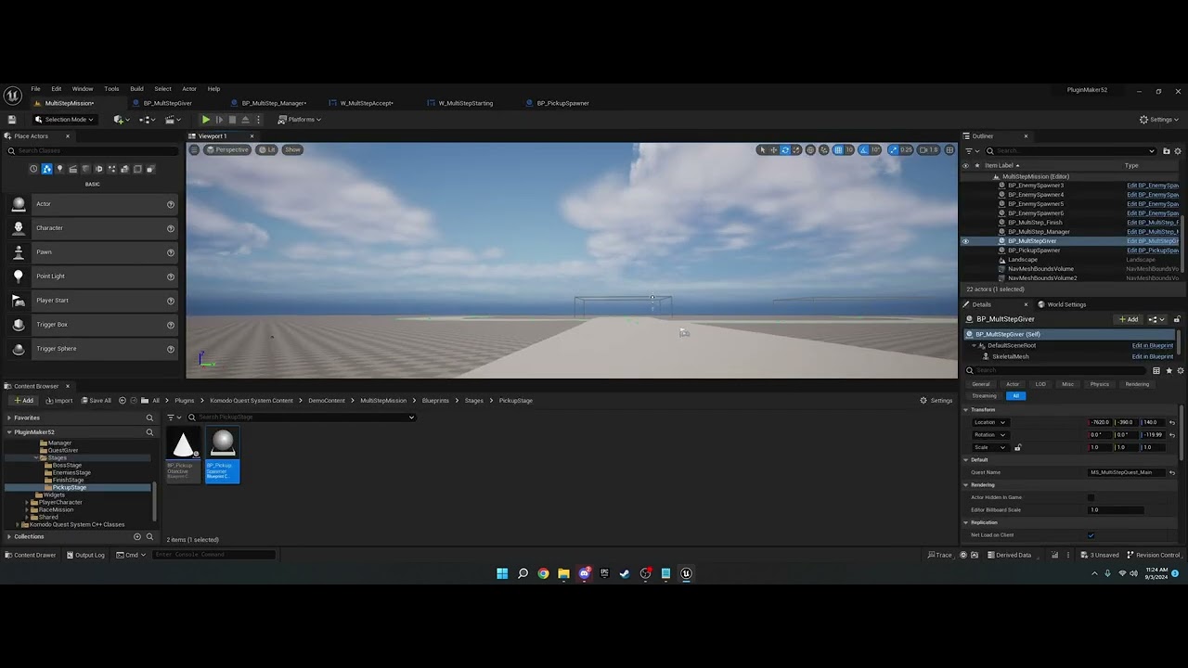Select BP_PickupSpawner in the Outliner

1034,250
